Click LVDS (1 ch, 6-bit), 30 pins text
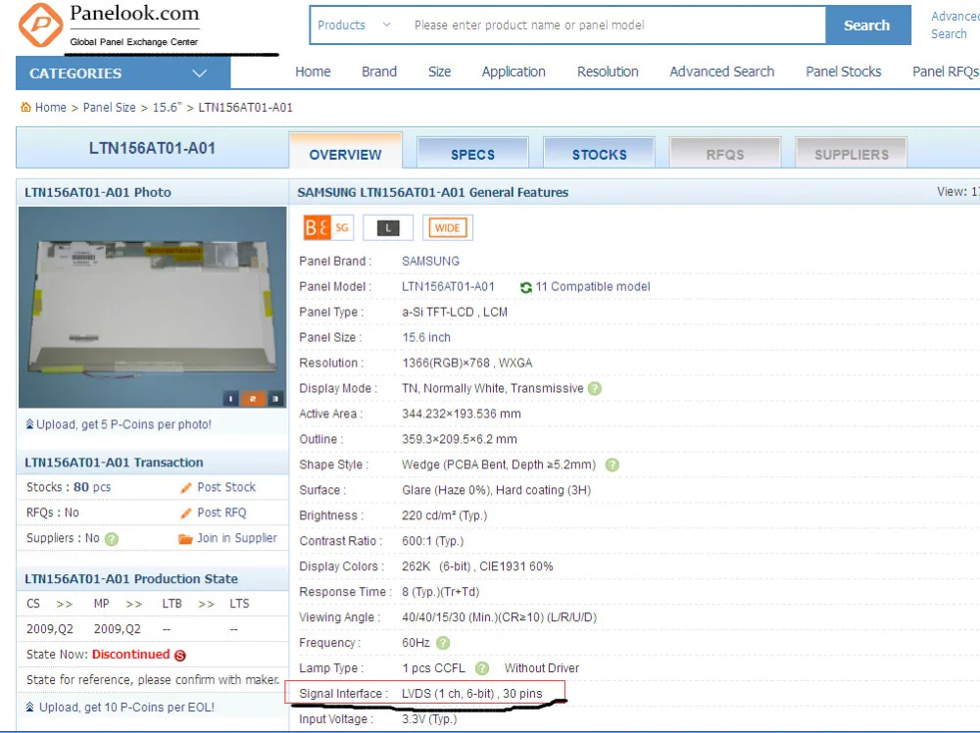Screen dimensions: 980x733 coord(472,694)
